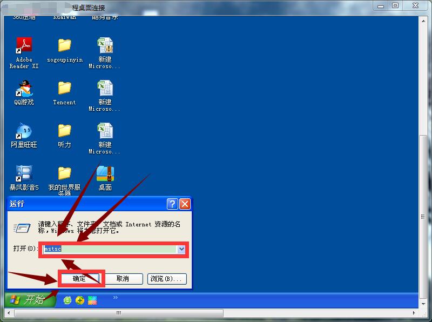Click the Run dialog help question-mark button
The image size is (432, 322).
tap(172, 204)
